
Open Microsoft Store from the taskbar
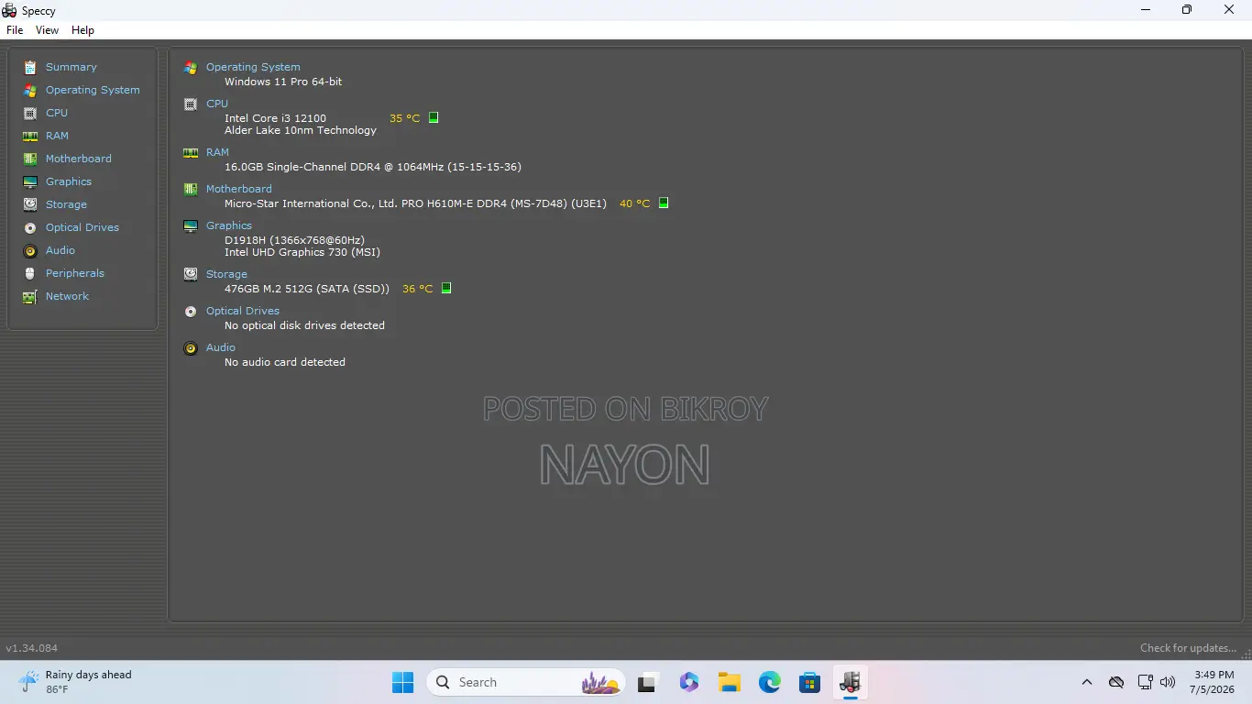809,682
